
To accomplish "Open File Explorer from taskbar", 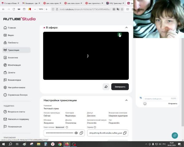I will [39, 144].
